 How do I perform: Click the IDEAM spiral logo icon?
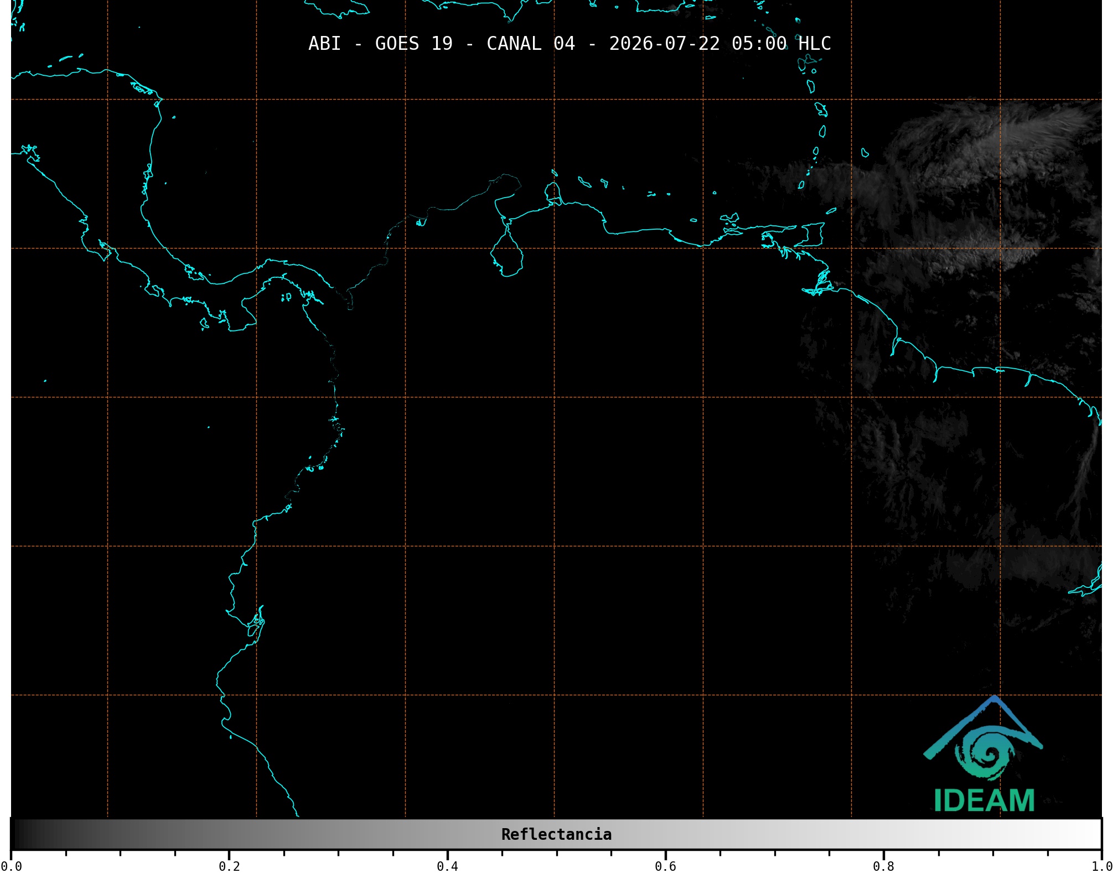click(983, 738)
